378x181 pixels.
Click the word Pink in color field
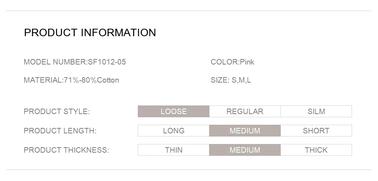click(x=247, y=62)
